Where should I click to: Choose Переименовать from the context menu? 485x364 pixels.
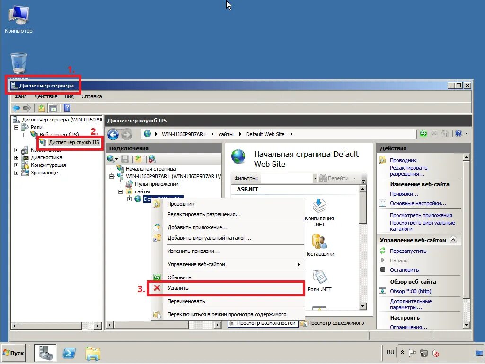click(x=228, y=301)
